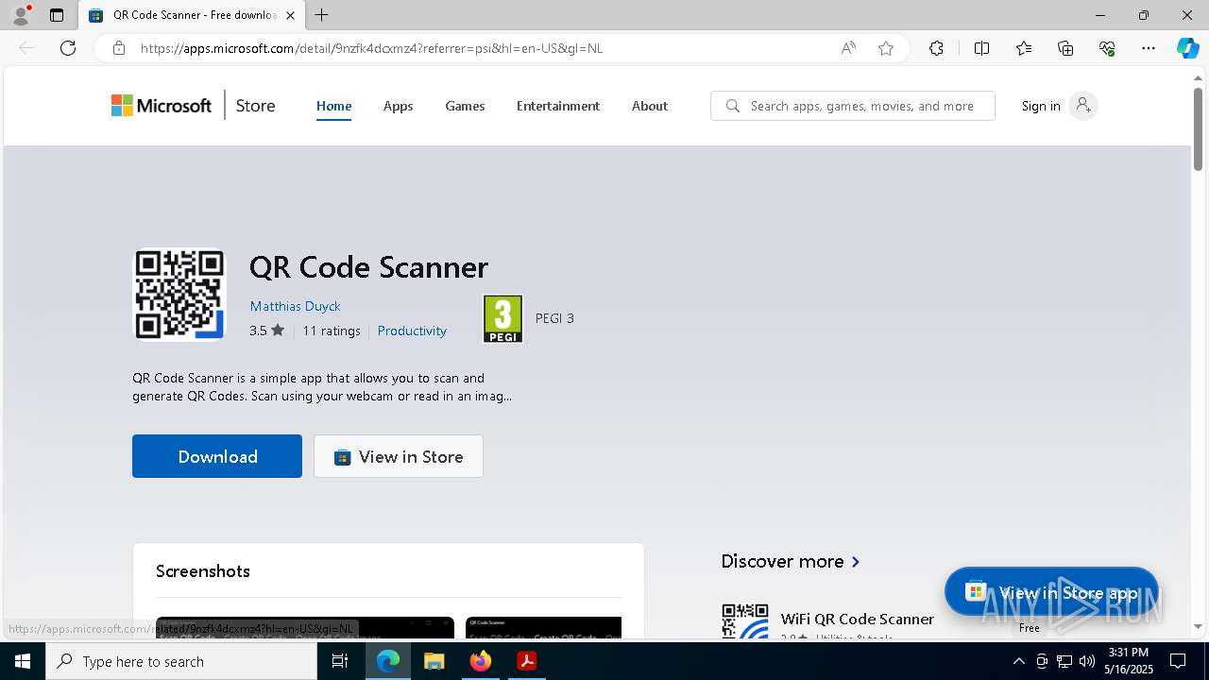
Task: Open the tab actions menu icon
Action: [x=57, y=15]
